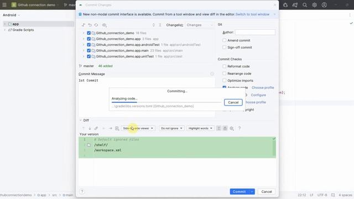Viewport: 354px width, 199px height.
Task: Click the Switch to tool window link
Action: pos(252,14)
